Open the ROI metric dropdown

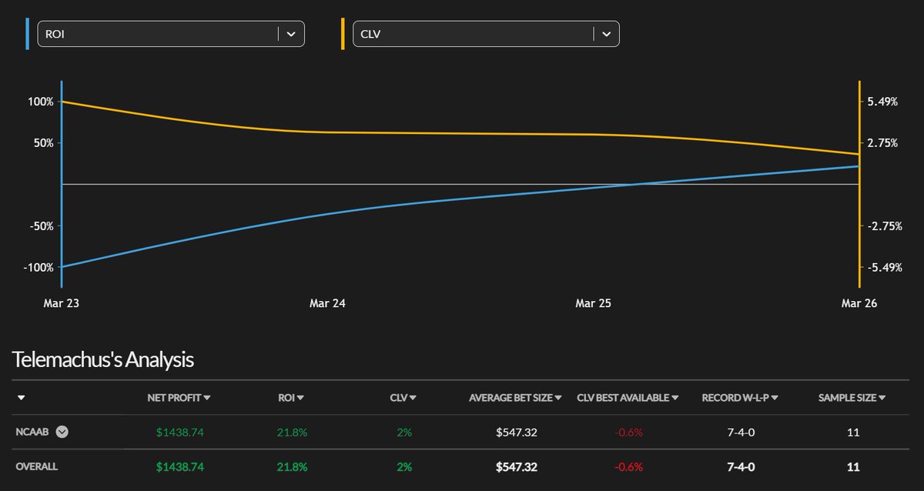point(171,34)
